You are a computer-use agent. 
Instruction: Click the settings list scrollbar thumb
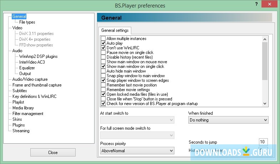(x=265, y=61)
